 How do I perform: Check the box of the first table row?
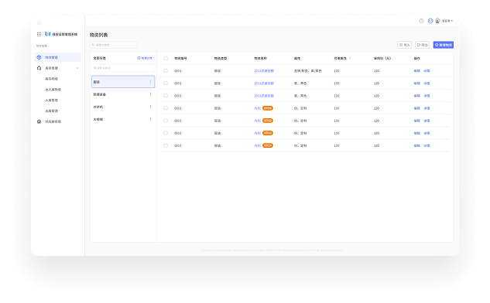tap(166, 71)
